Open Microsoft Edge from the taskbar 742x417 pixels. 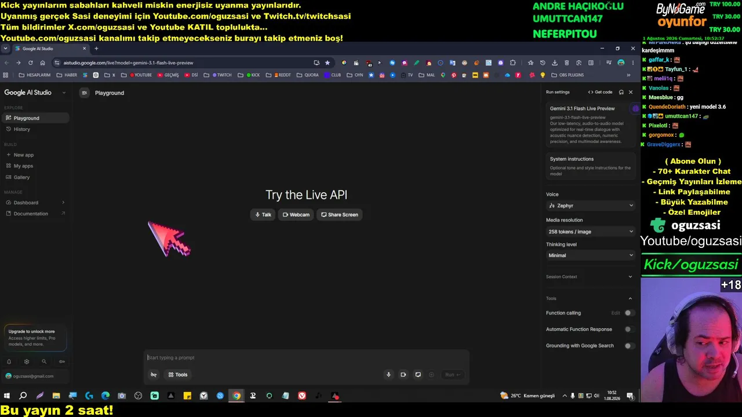(x=106, y=396)
